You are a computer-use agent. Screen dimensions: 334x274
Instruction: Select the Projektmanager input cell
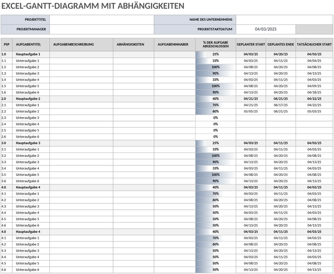tap(102, 29)
